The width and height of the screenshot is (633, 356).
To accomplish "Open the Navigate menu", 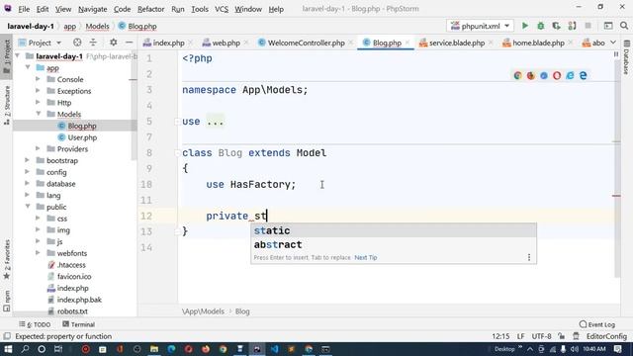I will click(92, 9).
